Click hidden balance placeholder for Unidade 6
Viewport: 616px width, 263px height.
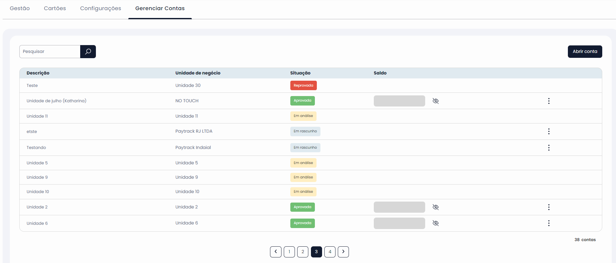[x=399, y=223]
